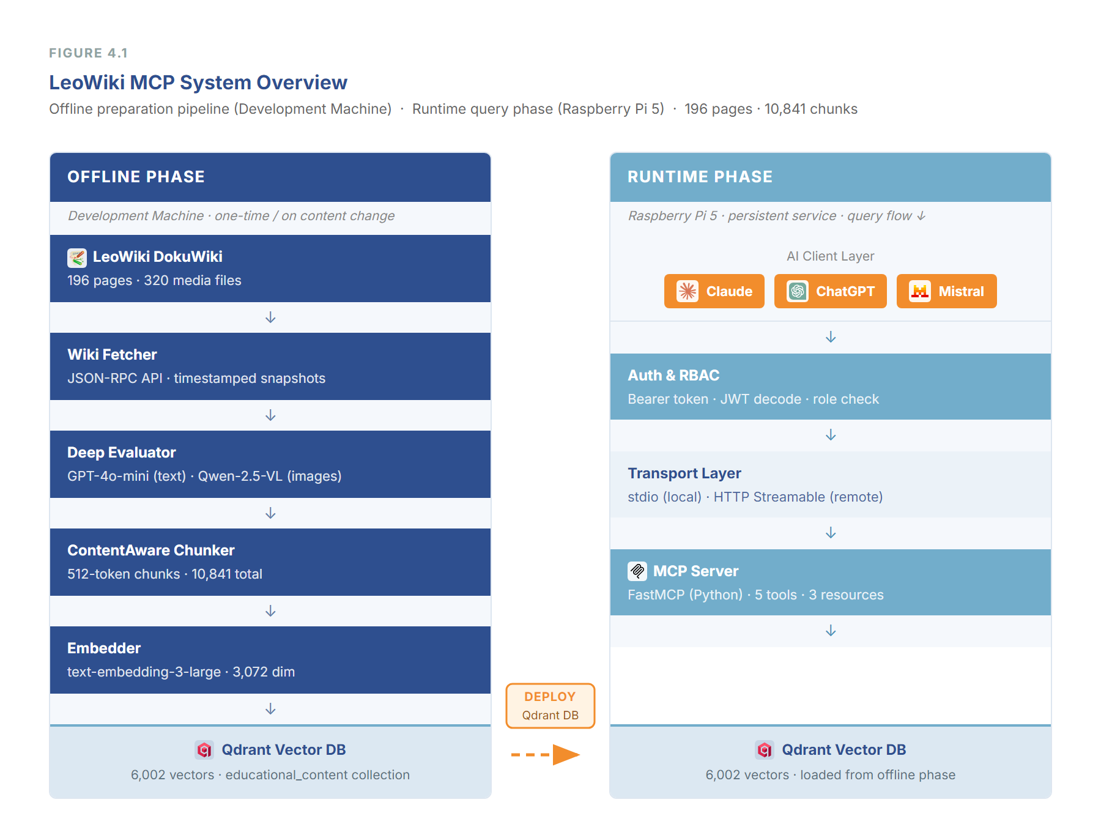Click '512-token chunks · 10,841 total' text
The width and height of the screenshot is (1101, 838).
(165, 574)
